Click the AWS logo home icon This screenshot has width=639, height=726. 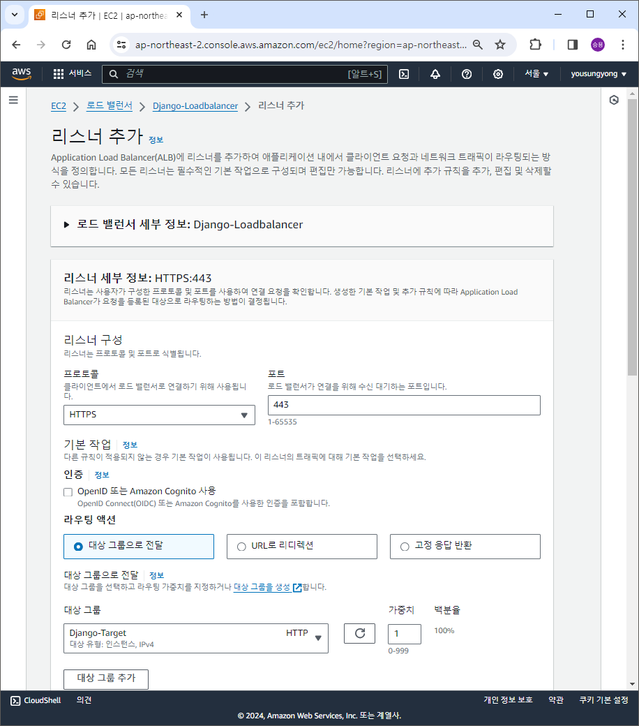tap(22, 73)
